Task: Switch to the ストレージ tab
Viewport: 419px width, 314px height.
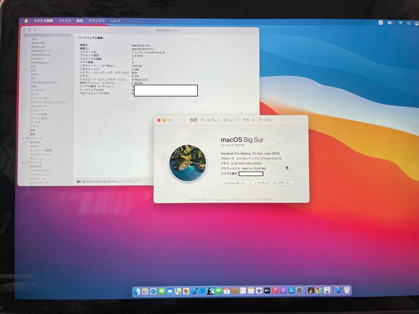Action: [x=231, y=120]
